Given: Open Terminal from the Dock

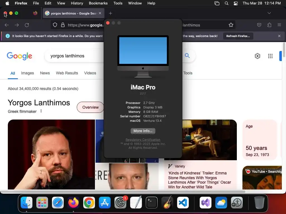Looking at the screenshot, I should pos(152,203).
